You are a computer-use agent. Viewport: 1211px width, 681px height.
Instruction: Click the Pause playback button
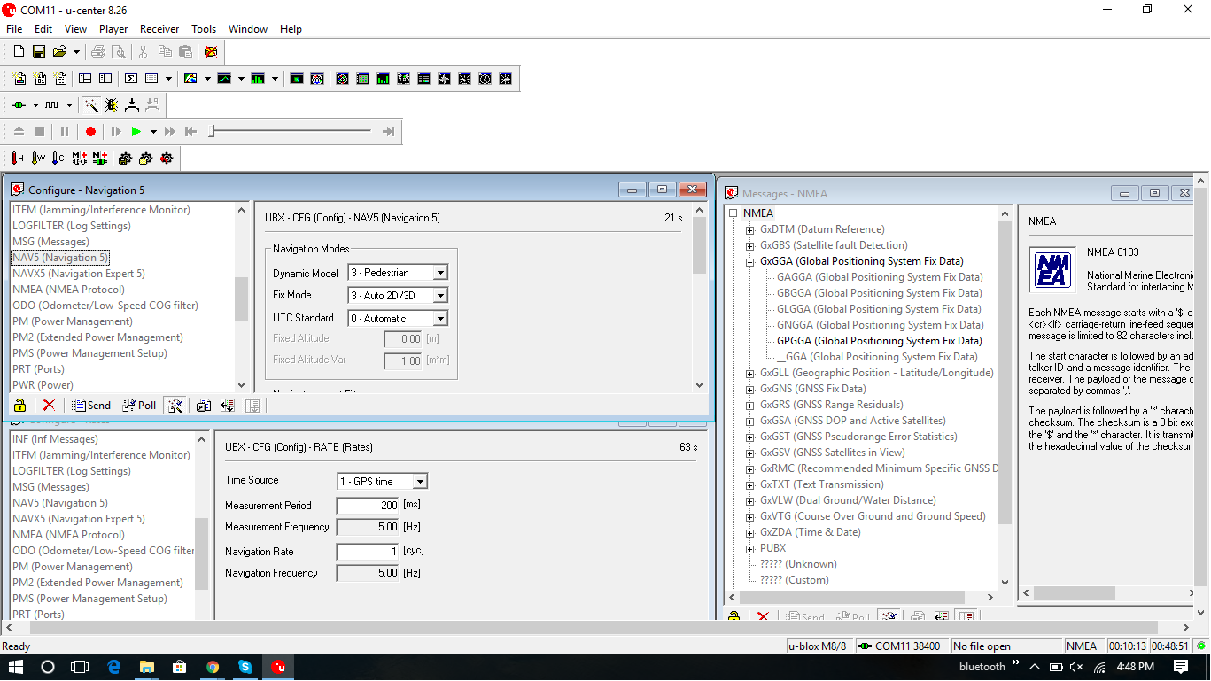pos(65,131)
